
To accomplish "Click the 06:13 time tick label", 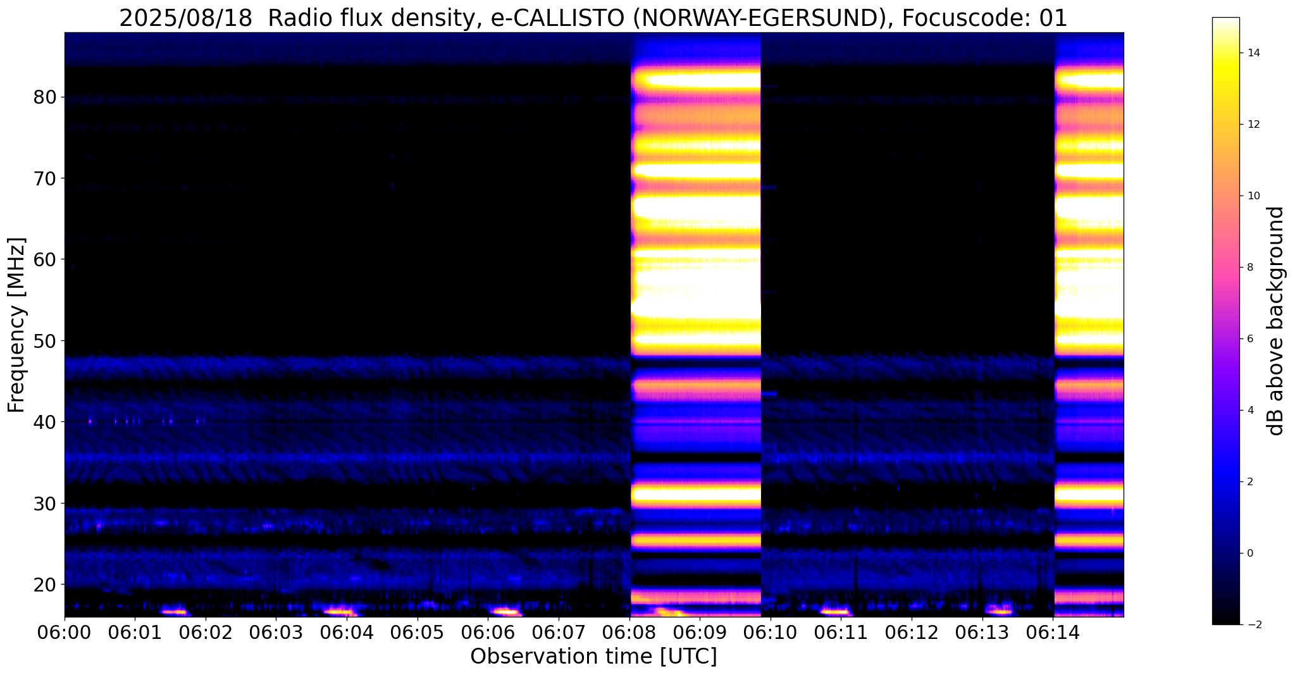I will [982, 633].
